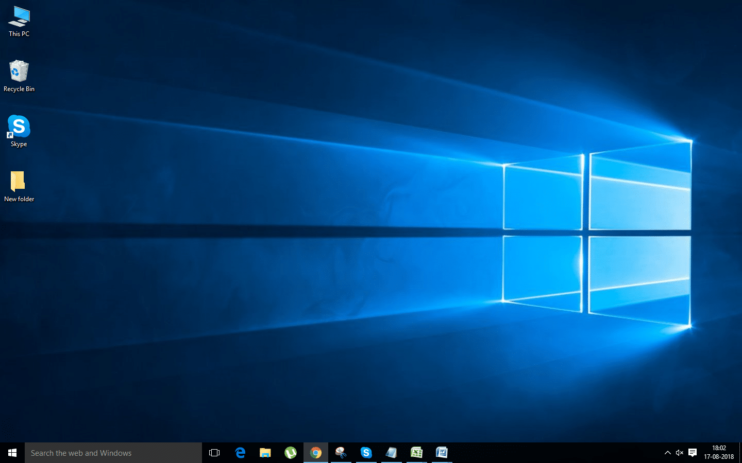Switch to Skype on the taskbar
This screenshot has width=742, height=463.
pos(366,453)
